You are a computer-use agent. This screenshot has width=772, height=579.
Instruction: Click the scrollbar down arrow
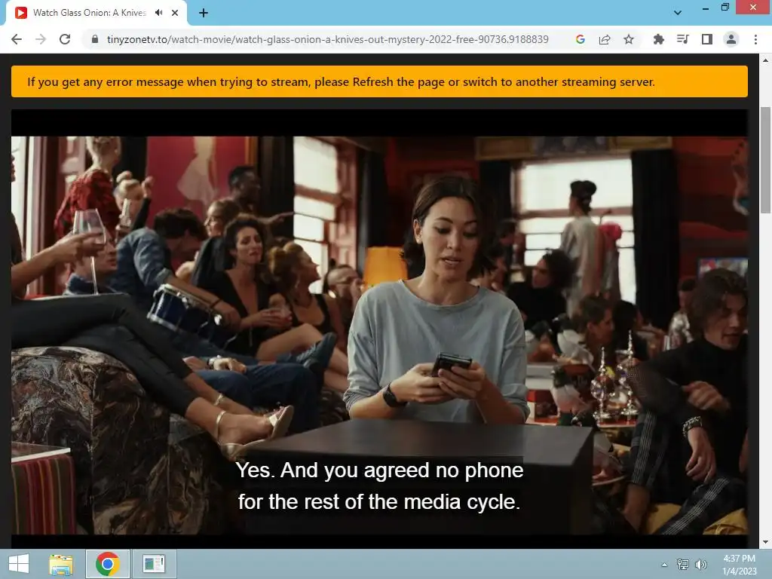pos(765,543)
